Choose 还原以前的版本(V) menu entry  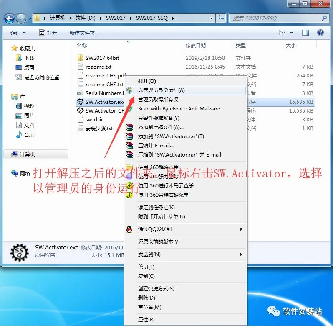click(185, 242)
